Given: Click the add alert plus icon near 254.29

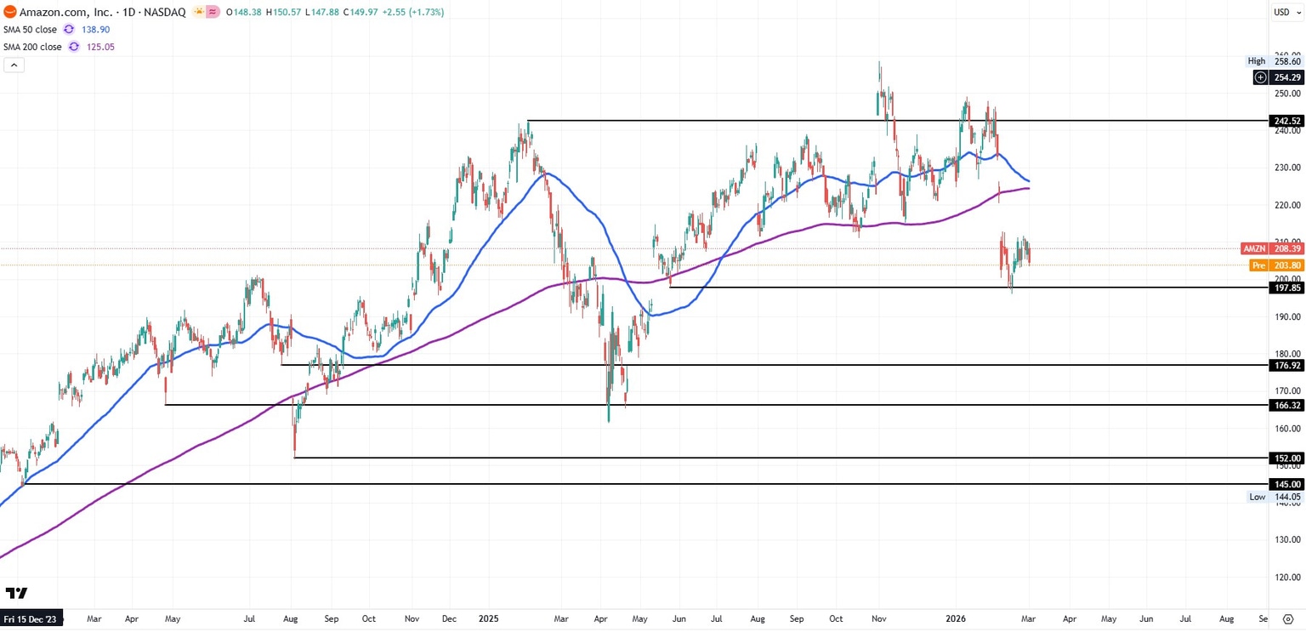Looking at the screenshot, I should coord(1260,77).
